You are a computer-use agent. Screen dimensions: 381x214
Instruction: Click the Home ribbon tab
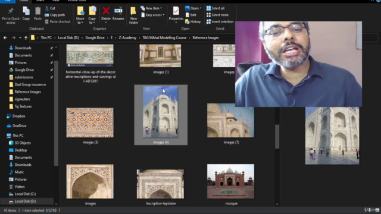click(23, 1)
